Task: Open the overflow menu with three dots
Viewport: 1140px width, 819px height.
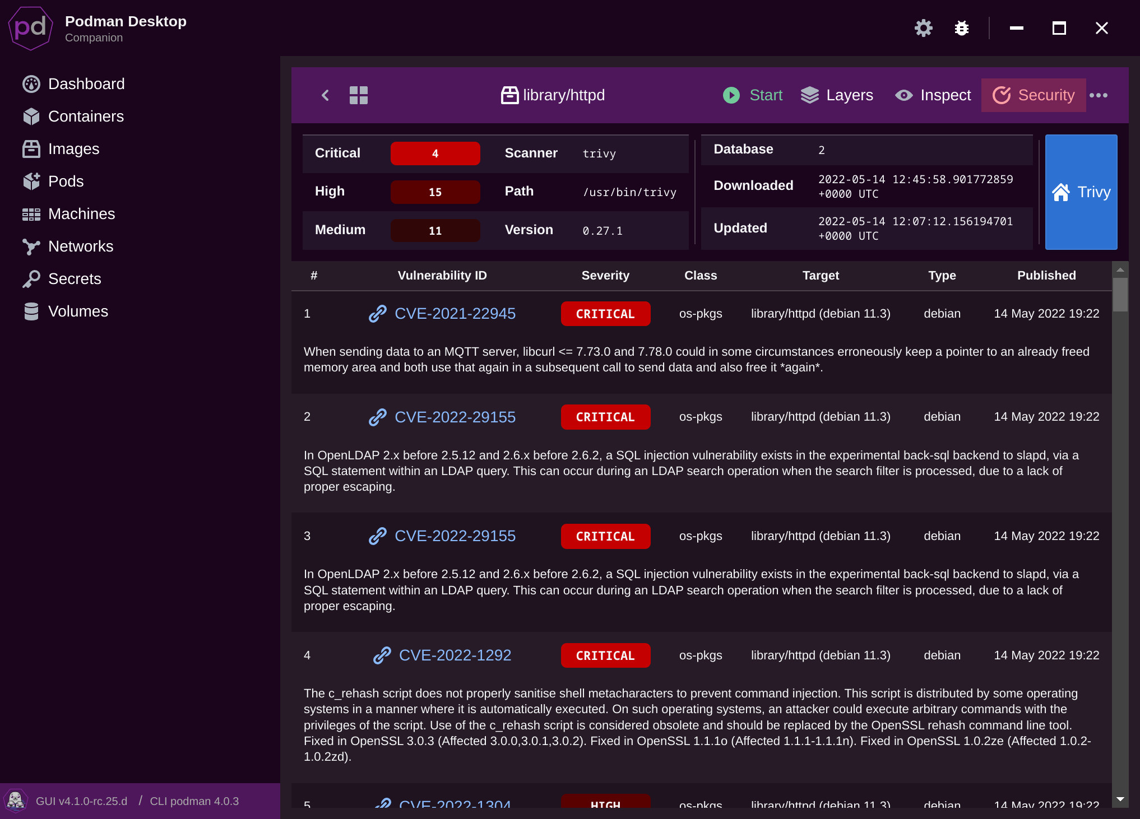Action: (1099, 95)
